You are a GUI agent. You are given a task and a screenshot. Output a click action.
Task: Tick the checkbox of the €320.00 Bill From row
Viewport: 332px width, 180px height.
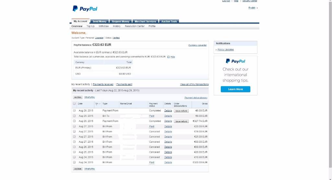click(x=74, y=162)
